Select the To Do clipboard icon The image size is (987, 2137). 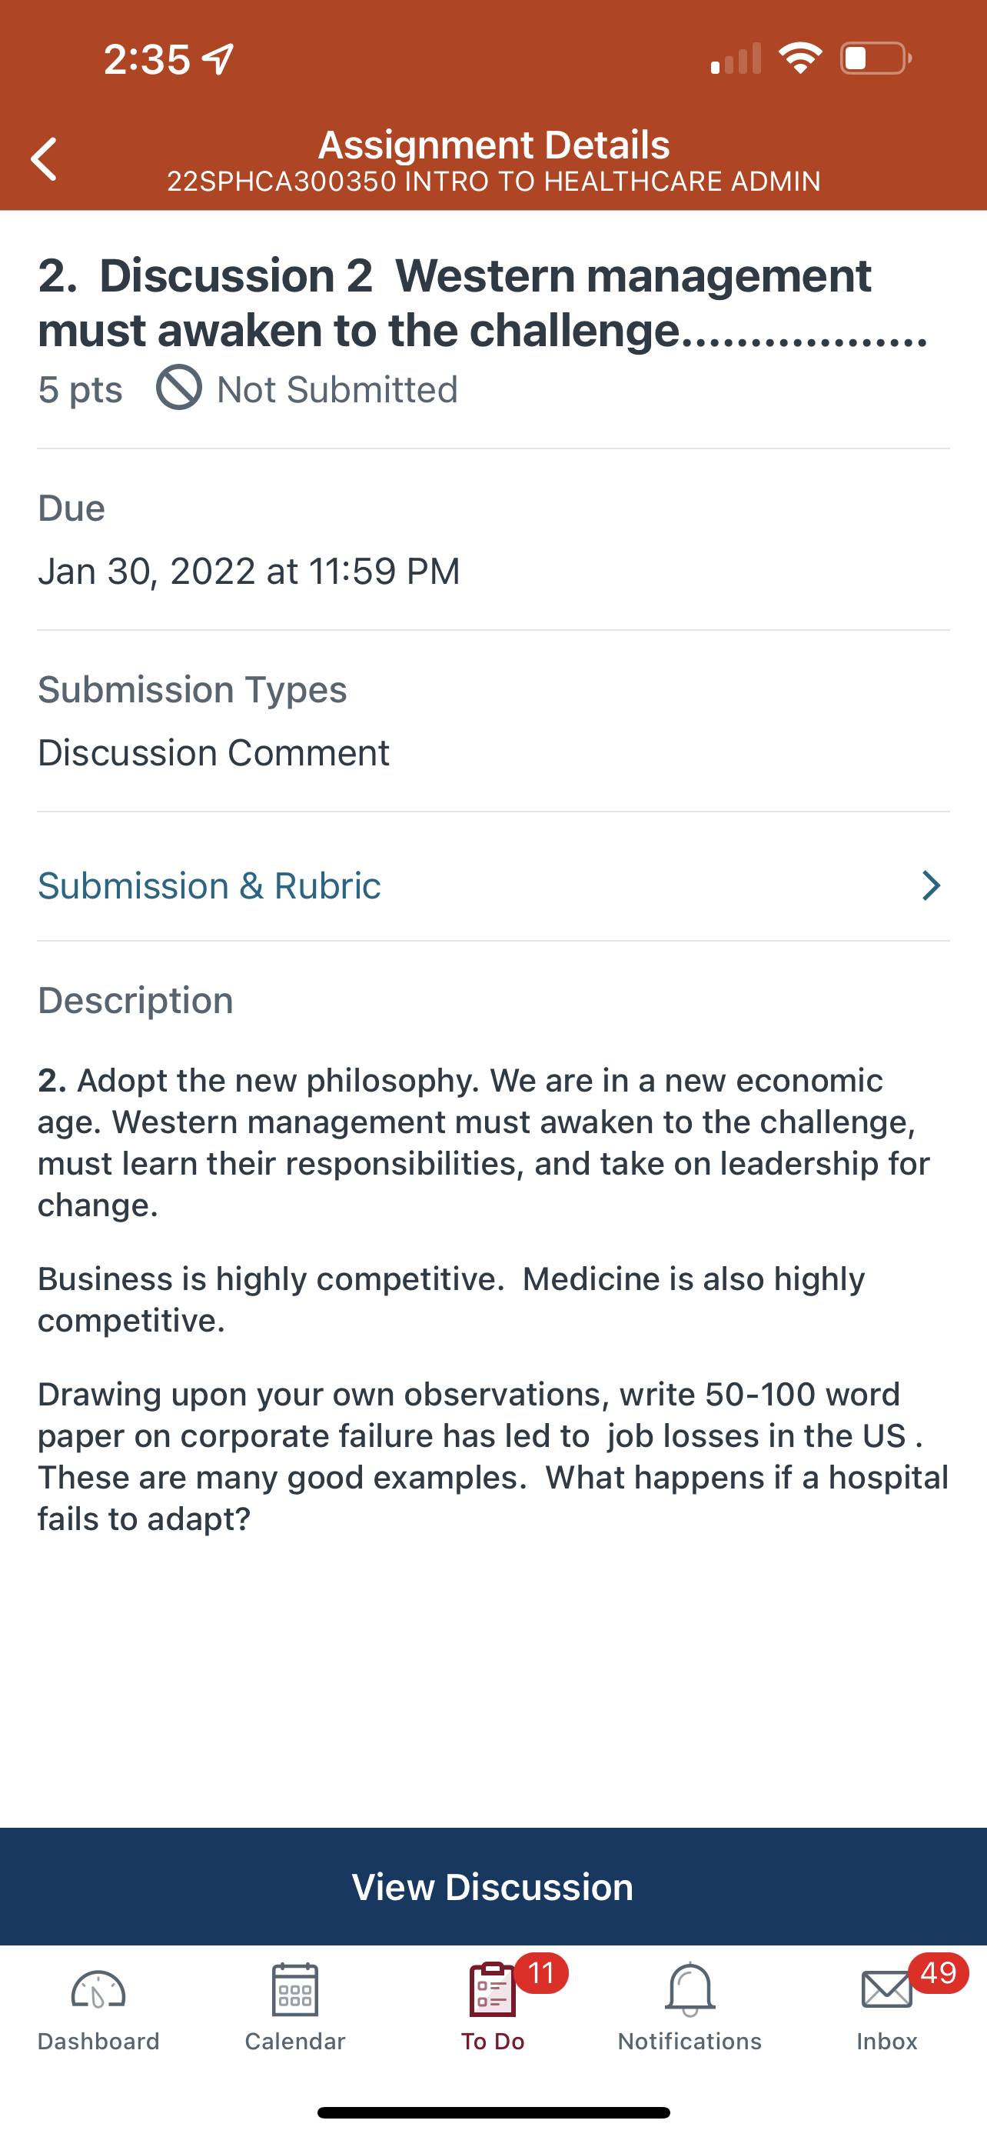(492, 1989)
